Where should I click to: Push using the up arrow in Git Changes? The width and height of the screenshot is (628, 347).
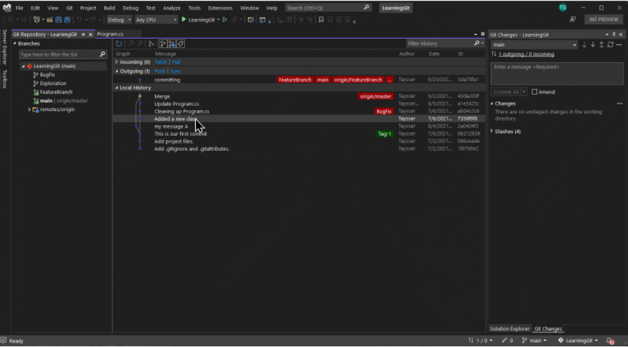[x=602, y=45]
